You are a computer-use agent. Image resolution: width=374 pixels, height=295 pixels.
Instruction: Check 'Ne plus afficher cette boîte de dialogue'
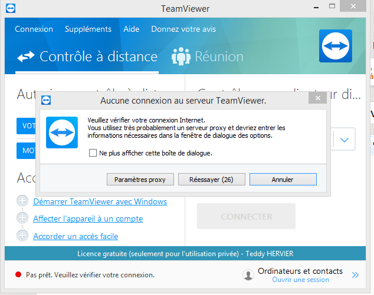point(93,153)
